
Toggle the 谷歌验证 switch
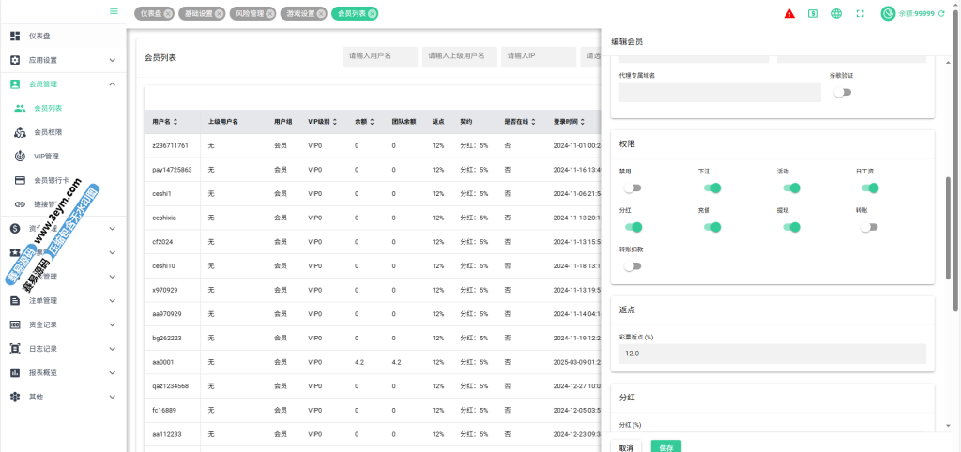[x=843, y=92]
